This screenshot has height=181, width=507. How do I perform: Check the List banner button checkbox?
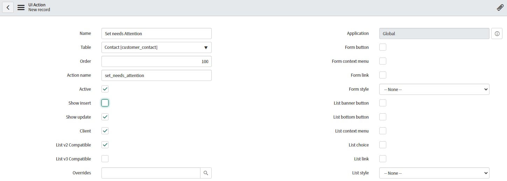tap(383, 103)
